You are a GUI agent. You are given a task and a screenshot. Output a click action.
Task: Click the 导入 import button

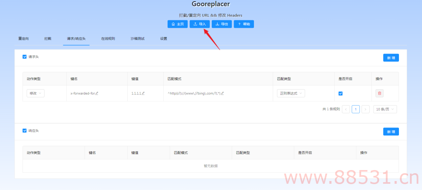200,24
